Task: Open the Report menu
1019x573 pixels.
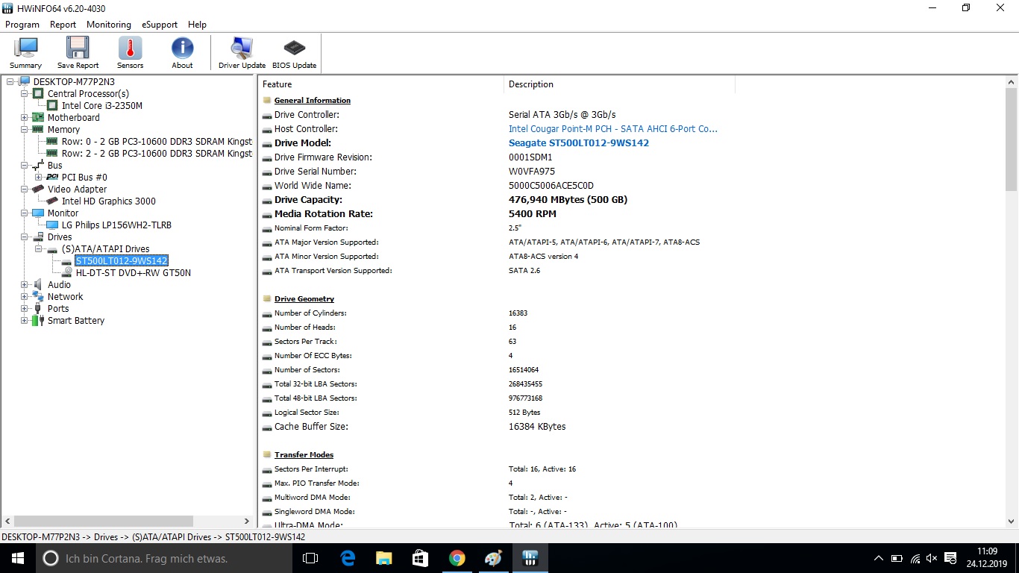Action: (x=63, y=25)
